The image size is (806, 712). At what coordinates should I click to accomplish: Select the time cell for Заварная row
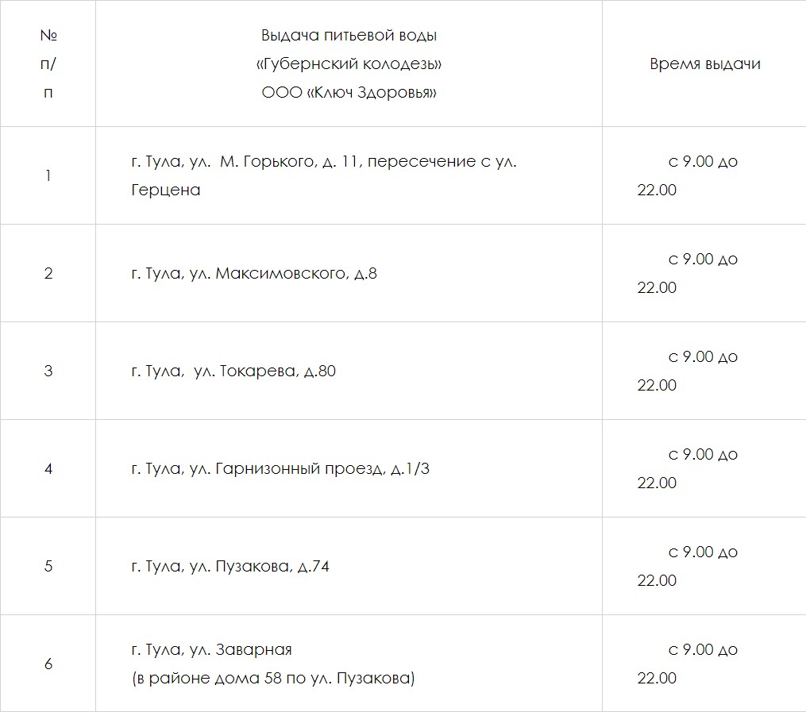click(688, 664)
